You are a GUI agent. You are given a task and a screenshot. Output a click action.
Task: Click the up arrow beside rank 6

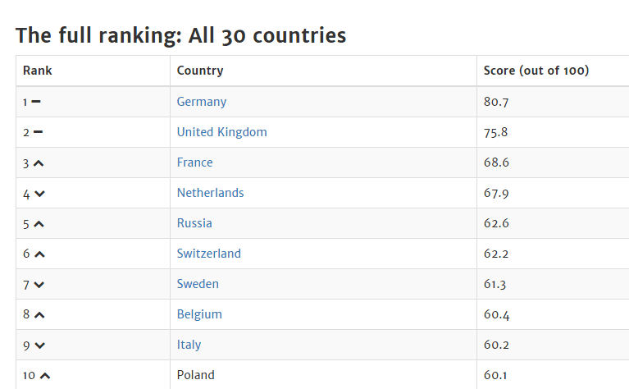point(39,254)
